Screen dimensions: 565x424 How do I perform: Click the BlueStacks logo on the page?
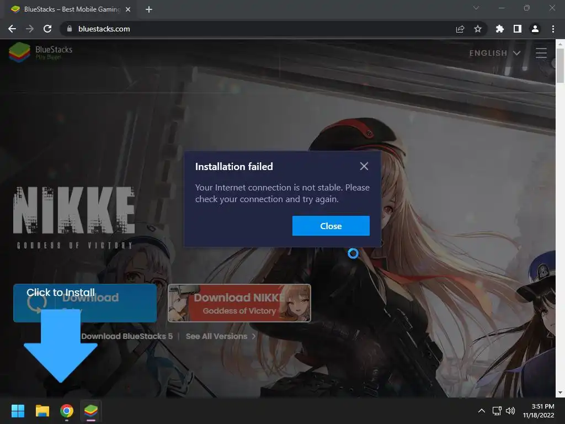coord(41,52)
